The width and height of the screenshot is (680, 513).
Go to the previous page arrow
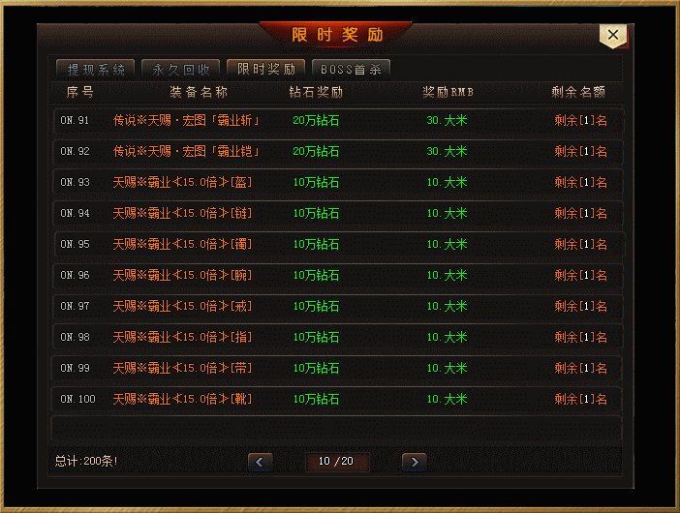pyautogui.click(x=261, y=462)
